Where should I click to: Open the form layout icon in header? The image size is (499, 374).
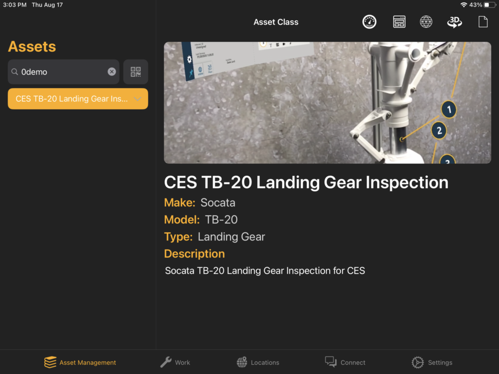coord(399,22)
